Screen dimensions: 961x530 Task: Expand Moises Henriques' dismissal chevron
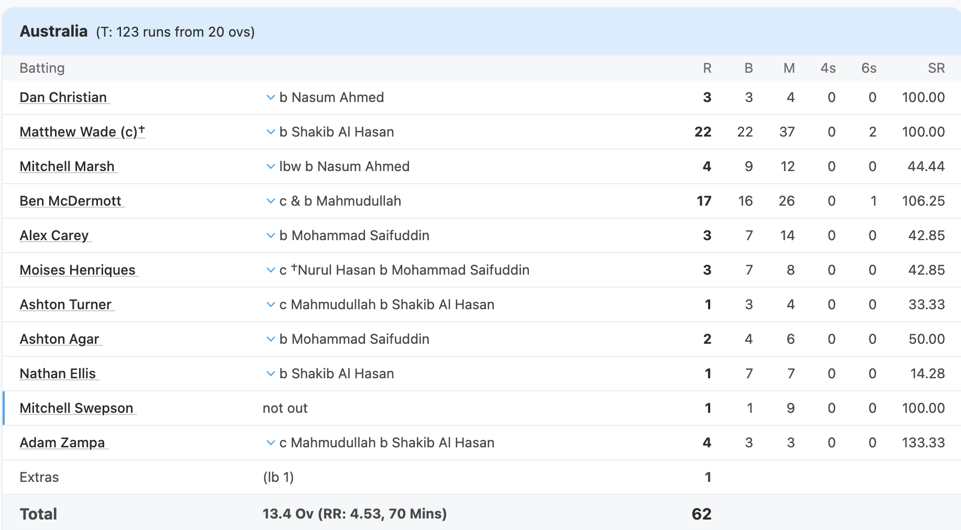[271, 270]
